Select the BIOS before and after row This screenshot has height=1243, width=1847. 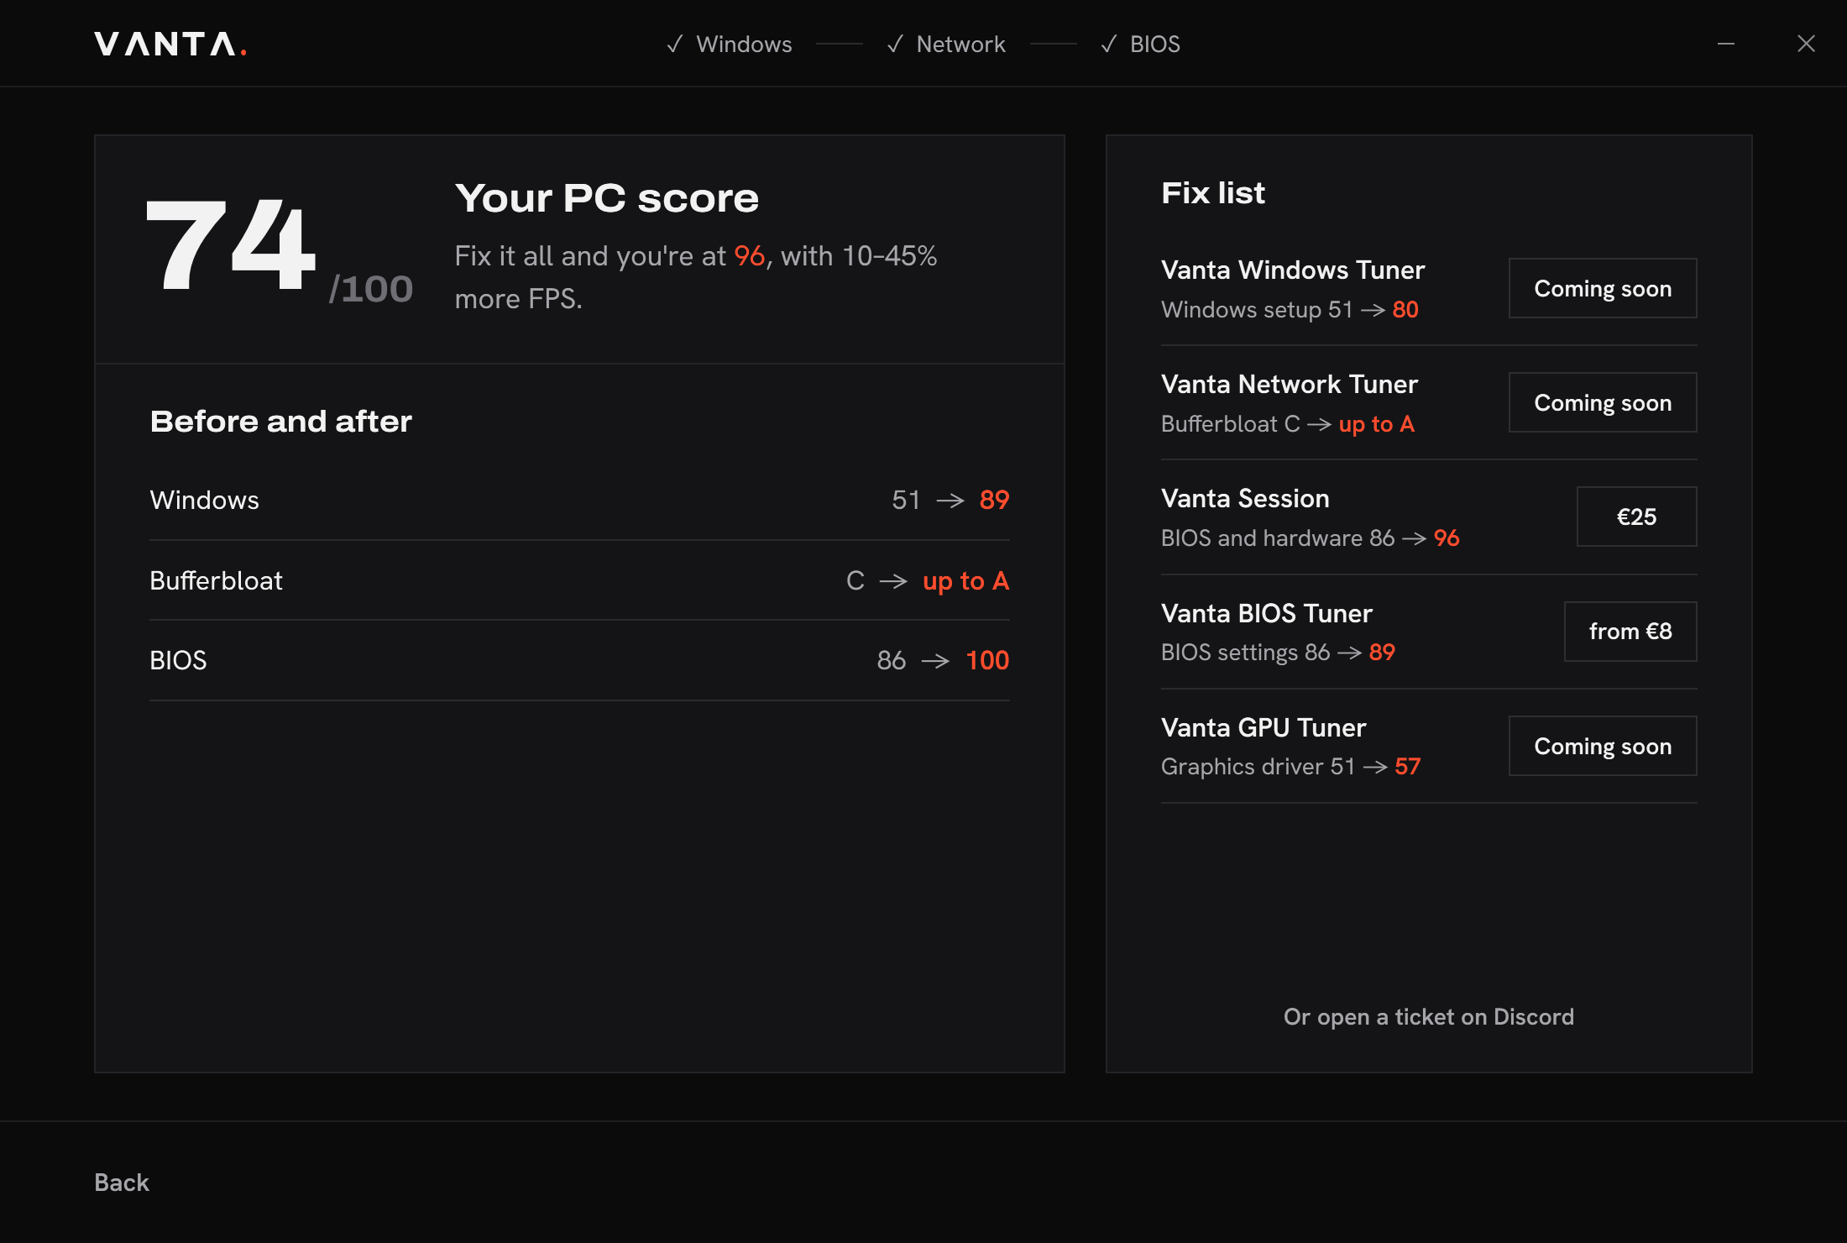point(579,660)
